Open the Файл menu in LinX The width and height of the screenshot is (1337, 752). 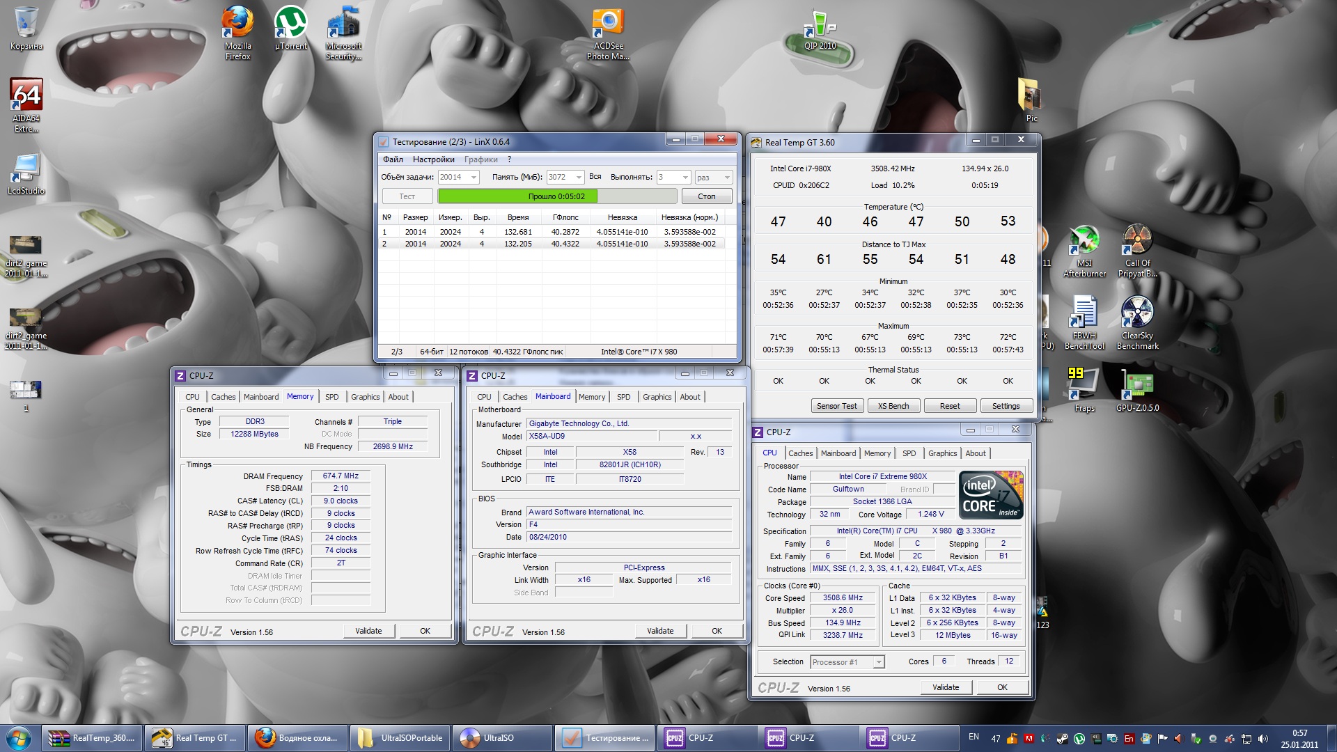393,159
